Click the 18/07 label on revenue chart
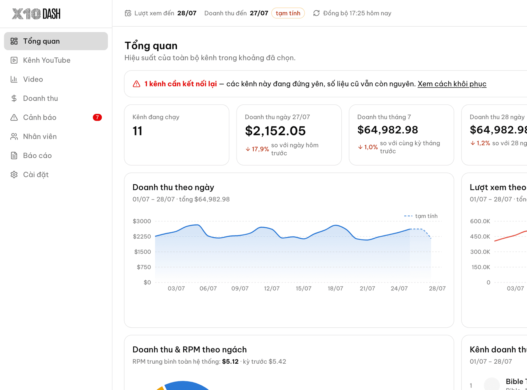Image resolution: width=527 pixels, height=390 pixels. pyautogui.click(x=335, y=288)
